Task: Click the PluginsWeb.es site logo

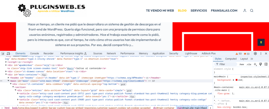Action: (52, 10)
